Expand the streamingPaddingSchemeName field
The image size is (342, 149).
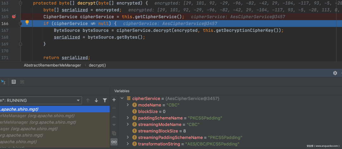tap(128, 138)
